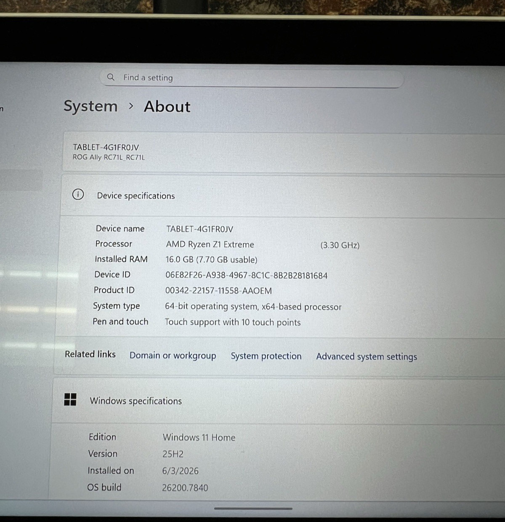Click the Pen and touch label
Viewport: 505px width, 522px height.
(x=120, y=321)
